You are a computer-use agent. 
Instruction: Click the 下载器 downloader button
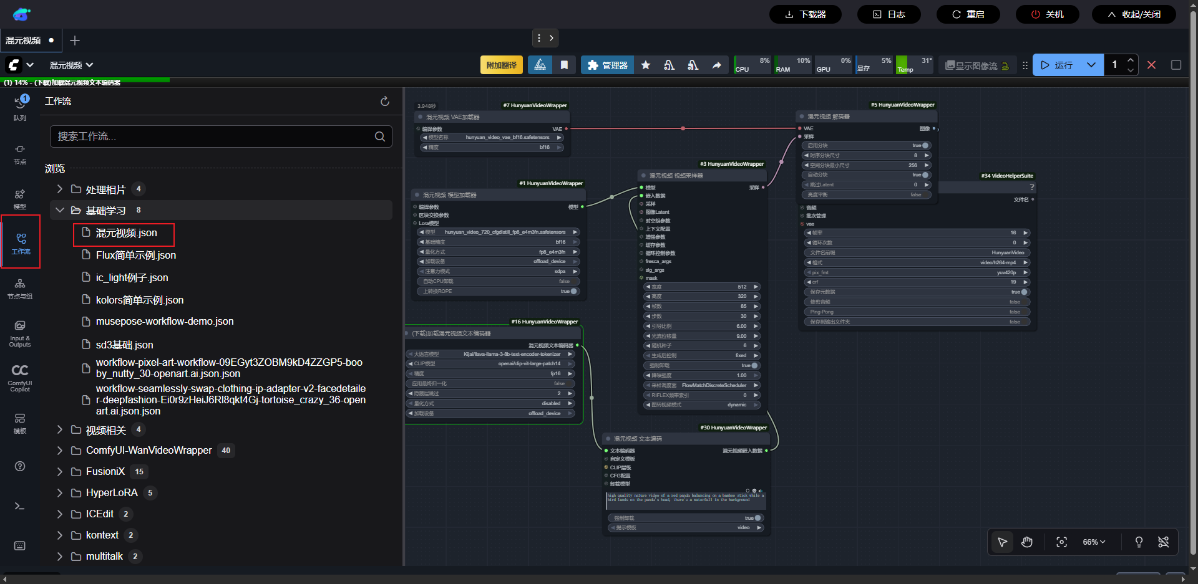(805, 14)
